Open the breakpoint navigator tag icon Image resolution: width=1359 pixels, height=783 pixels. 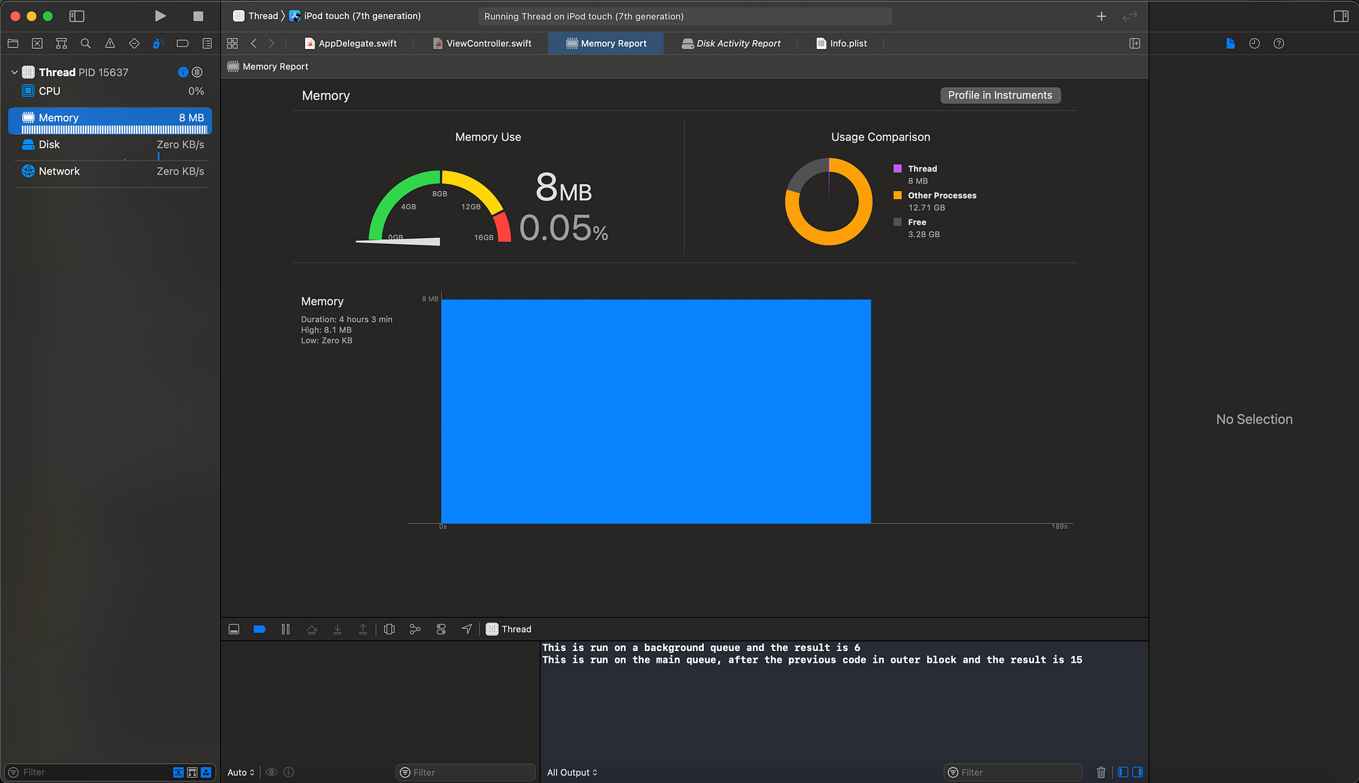click(182, 43)
